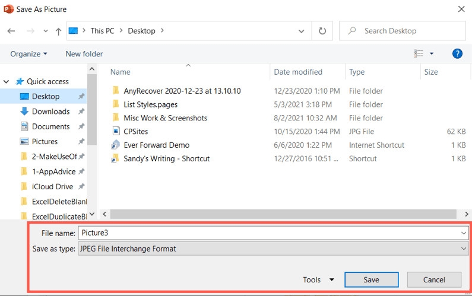Click the horizontal scrollbar right arrow

click(x=466, y=214)
